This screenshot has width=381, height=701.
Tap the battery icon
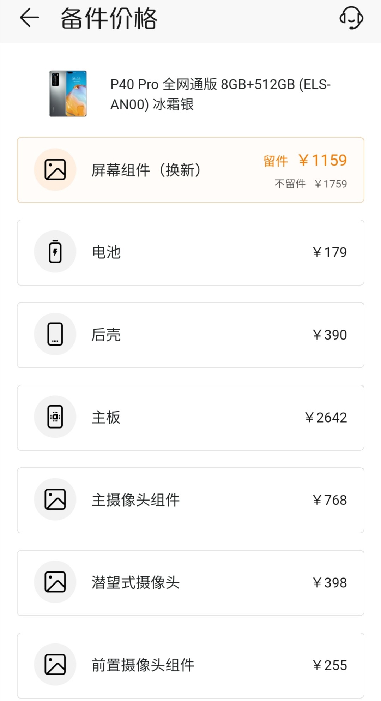[x=55, y=252]
